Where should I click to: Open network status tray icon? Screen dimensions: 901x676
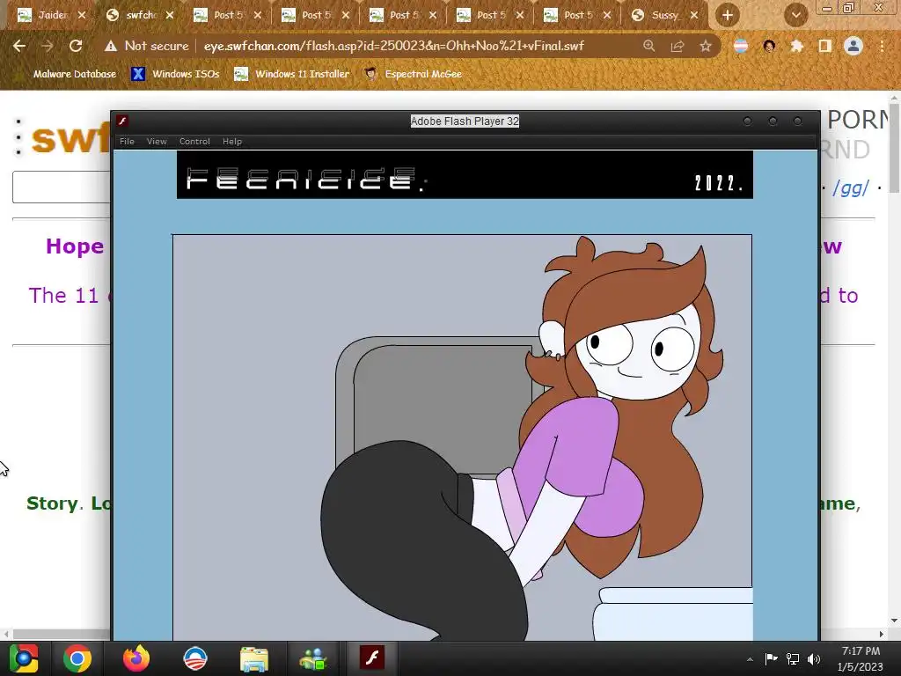pyautogui.click(x=793, y=658)
